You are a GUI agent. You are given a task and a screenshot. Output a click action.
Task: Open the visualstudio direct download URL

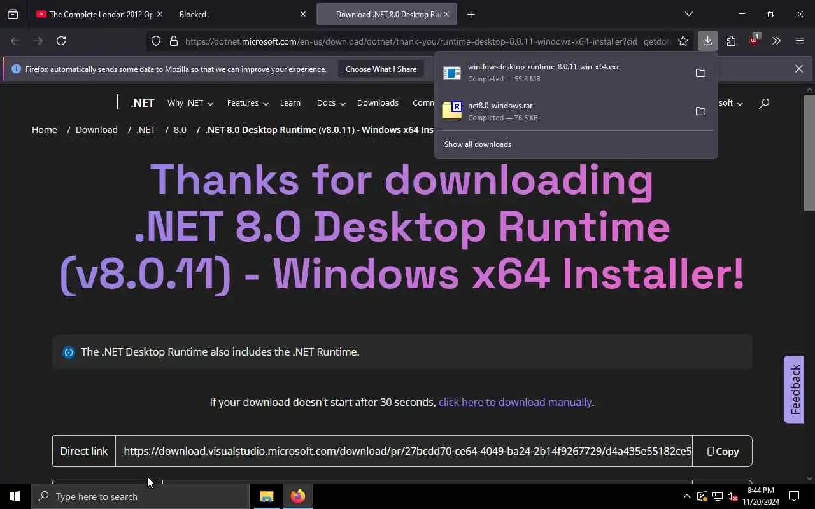[407, 451]
